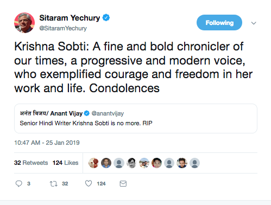
Task: Retweet using the retweet arrows icon
Action: pyautogui.click(x=54, y=184)
